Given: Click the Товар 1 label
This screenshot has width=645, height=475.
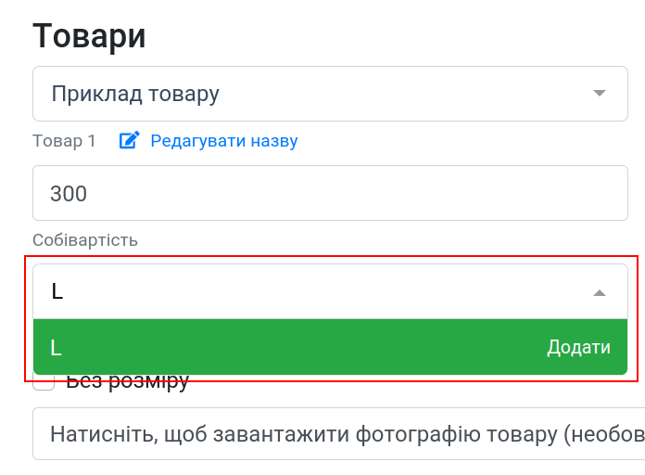Looking at the screenshot, I should pyautogui.click(x=64, y=141).
